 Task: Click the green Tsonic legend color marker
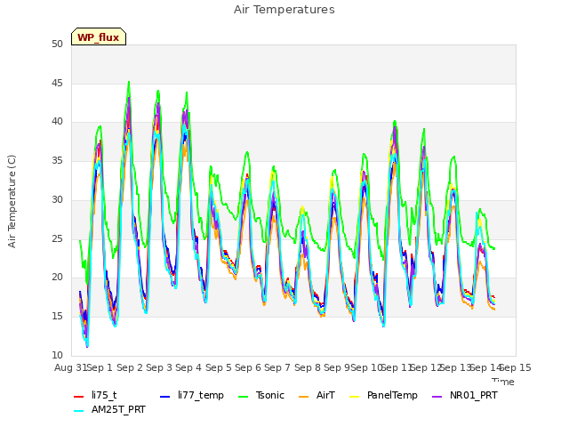[243, 396]
